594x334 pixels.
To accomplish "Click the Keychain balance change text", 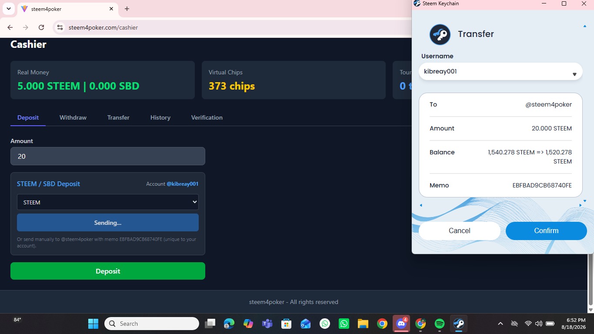I will (530, 157).
